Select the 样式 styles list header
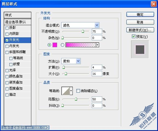 click(18, 15)
